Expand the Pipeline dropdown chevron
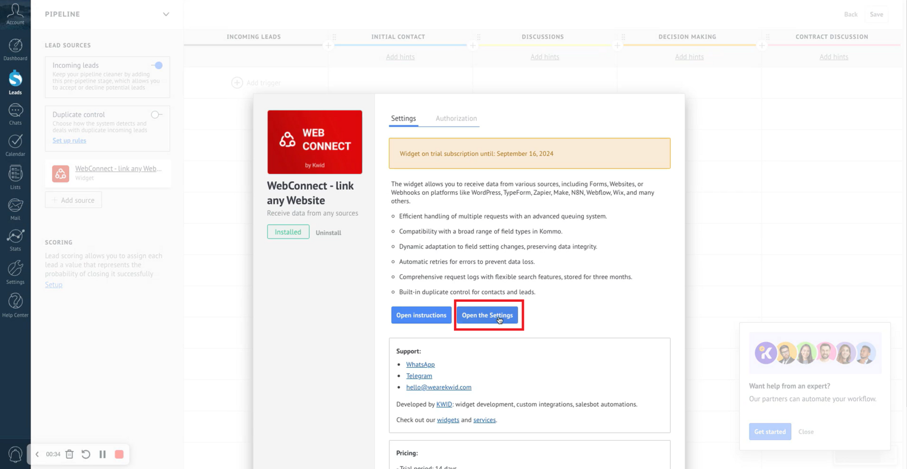This screenshot has width=907, height=469. click(x=166, y=14)
